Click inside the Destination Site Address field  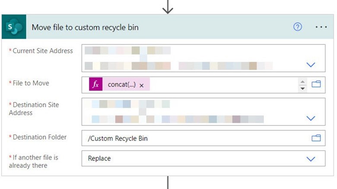tap(194, 111)
